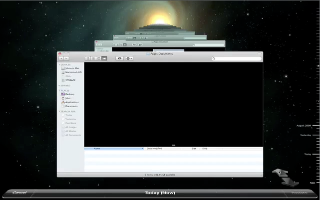Sort by the Size column
The height and width of the screenshot is (200, 320).
click(x=190, y=149)
